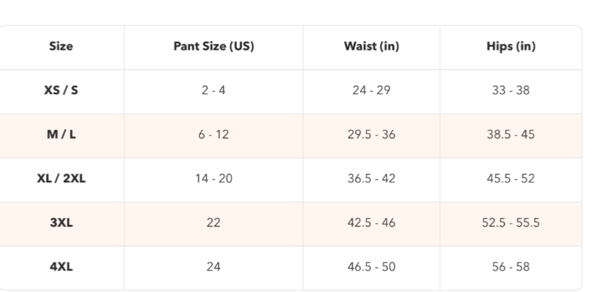Click the Waist (in) column header
Screen dimensions: 594x292
[x=371, y=46]
